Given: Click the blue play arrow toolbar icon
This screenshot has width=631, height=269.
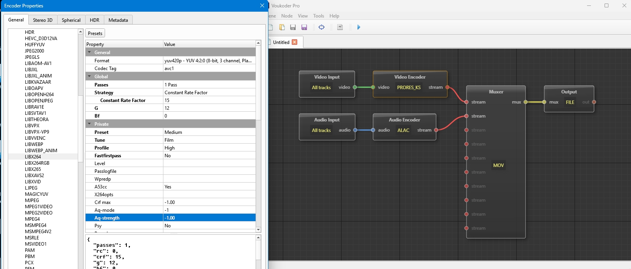Looking at the screenshot, I should pyautogui.click(x=359, y=27).
